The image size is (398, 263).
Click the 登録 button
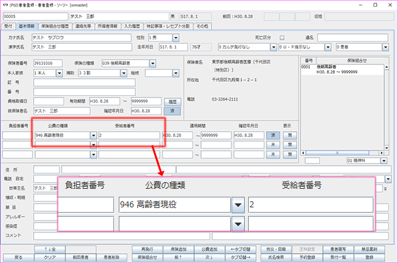tap(369, 258)
